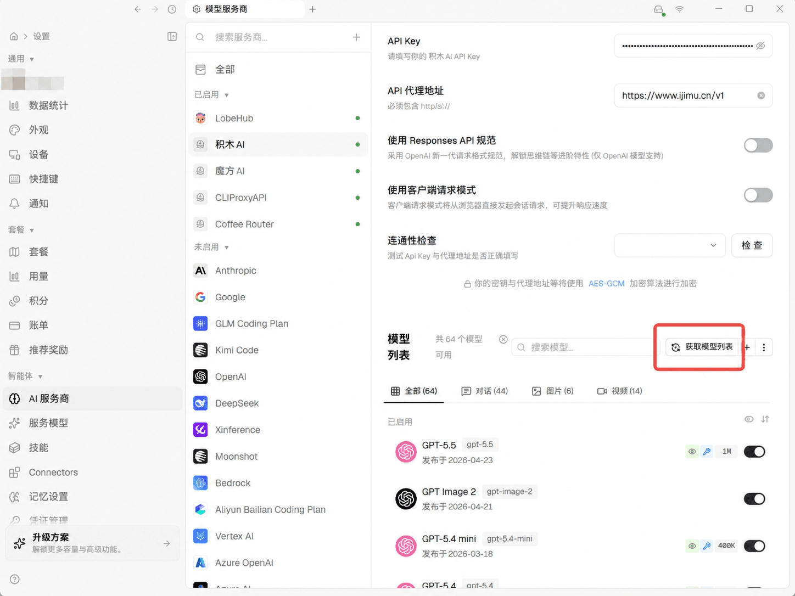Go forward with the right arrow icon
Viewport: 795px width, 596px height.
tap(155, 9)
